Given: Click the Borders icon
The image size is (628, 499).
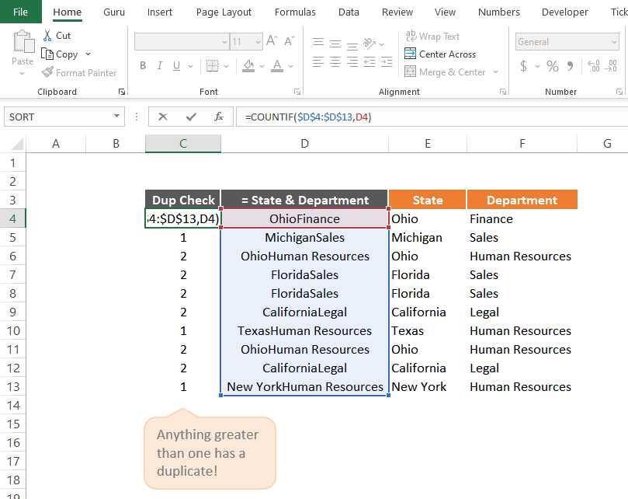Looking at the screenshot, I should click(x=212, y=66).
